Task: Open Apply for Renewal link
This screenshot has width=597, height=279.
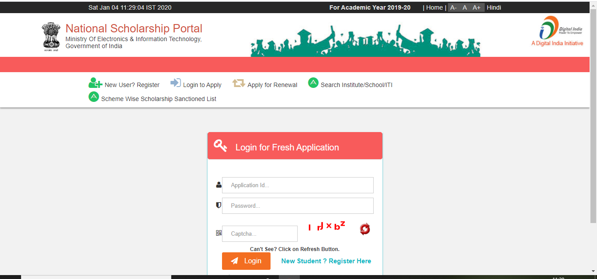Action: point(272,85)
